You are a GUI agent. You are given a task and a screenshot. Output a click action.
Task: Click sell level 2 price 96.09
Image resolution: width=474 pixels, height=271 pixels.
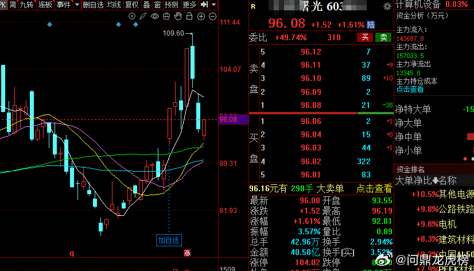pyautogui.click(x=311, y=92)
